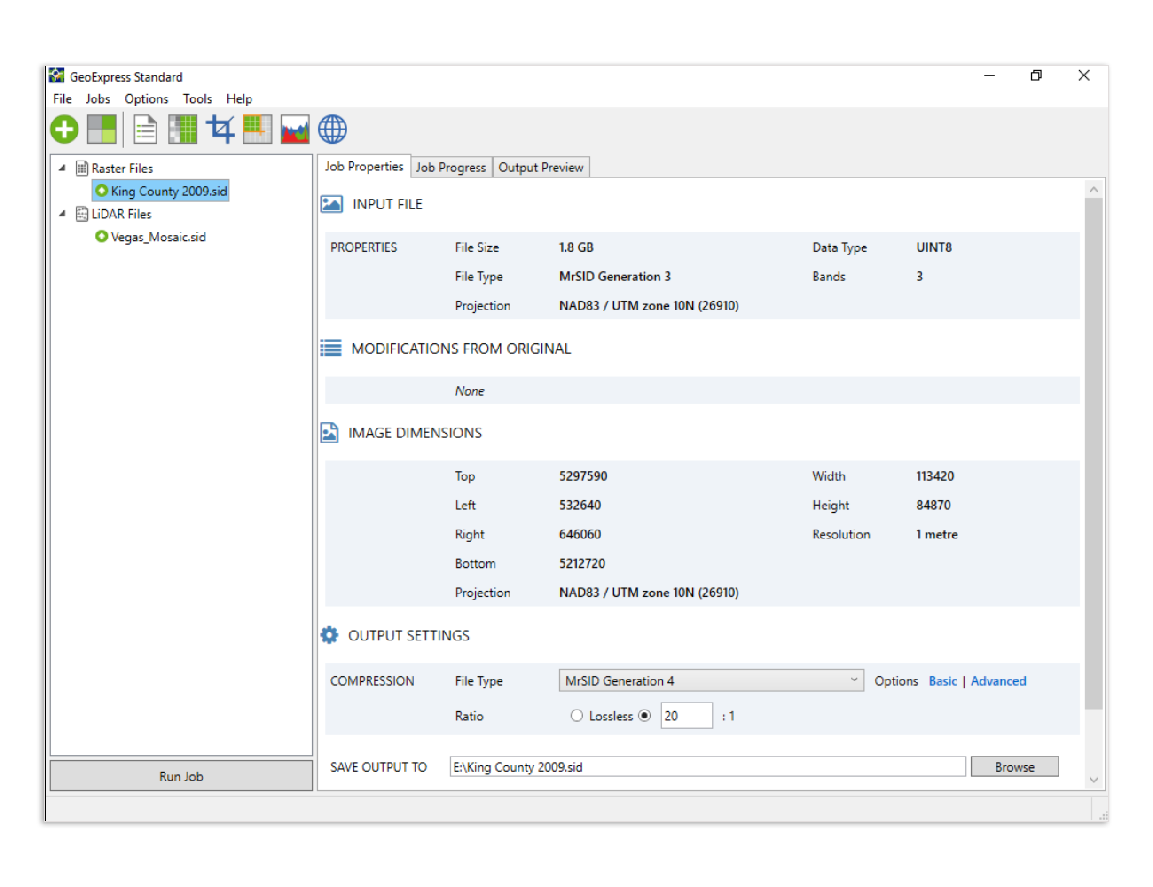
Task: Select the Lossless radio button
Action: click(x=576, y=716)
